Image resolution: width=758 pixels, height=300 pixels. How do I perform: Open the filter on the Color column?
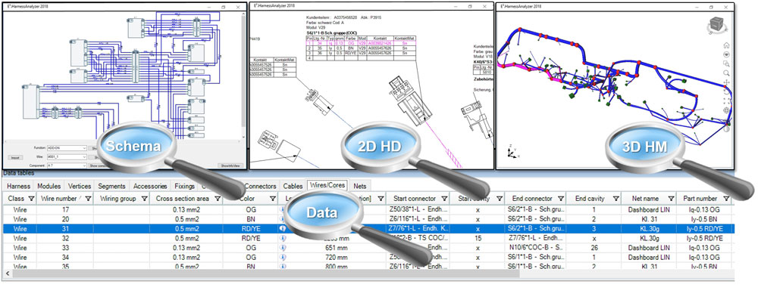[272, 199]
